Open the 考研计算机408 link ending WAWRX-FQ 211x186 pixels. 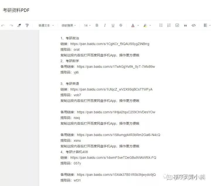pyautogui.click(x=113, y=158)
